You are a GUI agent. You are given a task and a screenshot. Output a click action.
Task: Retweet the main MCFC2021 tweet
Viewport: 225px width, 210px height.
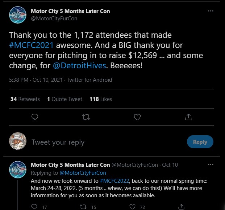click(86, 117)
